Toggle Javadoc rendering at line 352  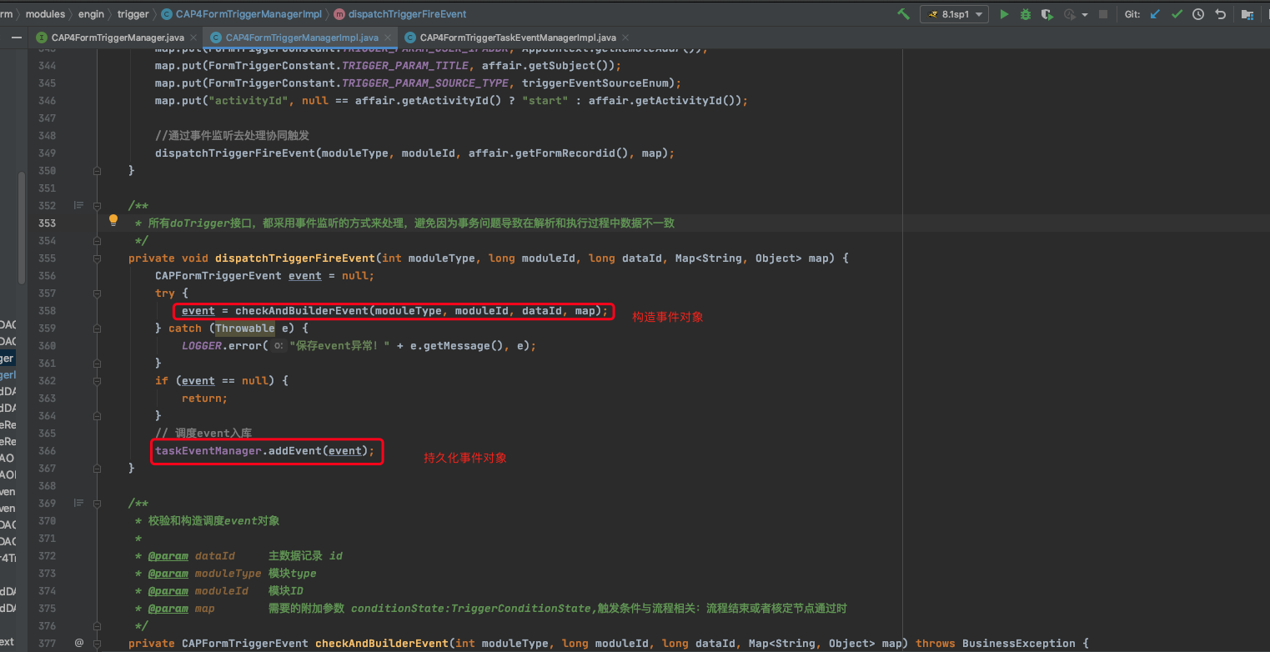point(79,205)
